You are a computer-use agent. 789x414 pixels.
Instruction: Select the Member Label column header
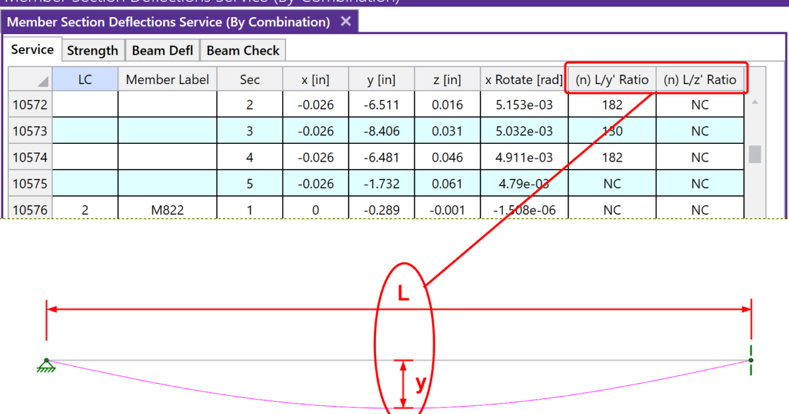pyautogui.click(x=167, y=79)
